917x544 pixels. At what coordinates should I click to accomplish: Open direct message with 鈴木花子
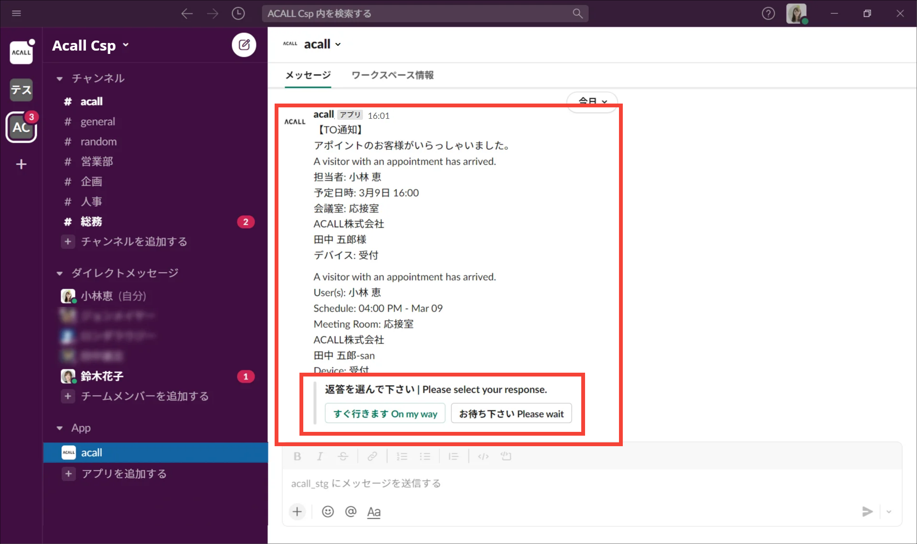click(155, 376)
